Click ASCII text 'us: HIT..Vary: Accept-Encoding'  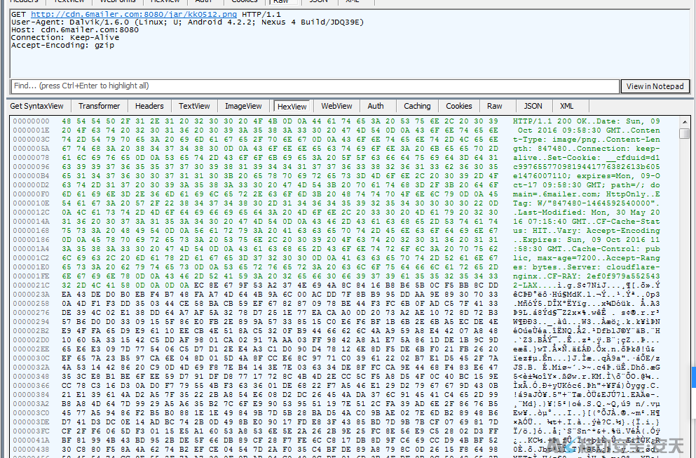click(x=587, y=231)
